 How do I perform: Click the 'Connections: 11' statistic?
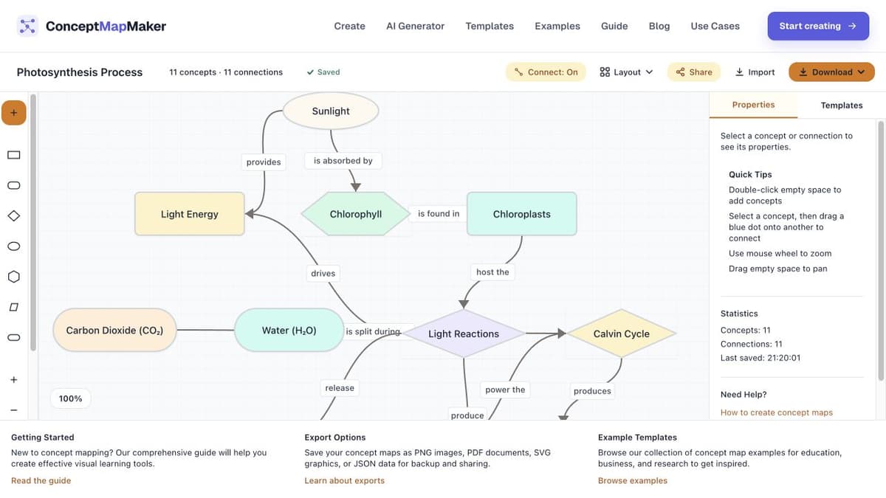(x=752, y=344)
